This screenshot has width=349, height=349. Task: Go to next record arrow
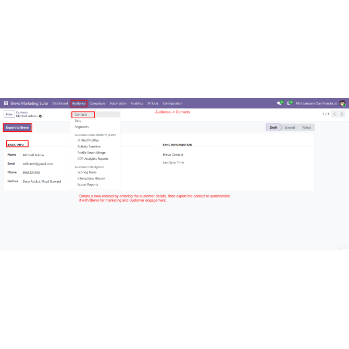342,114
